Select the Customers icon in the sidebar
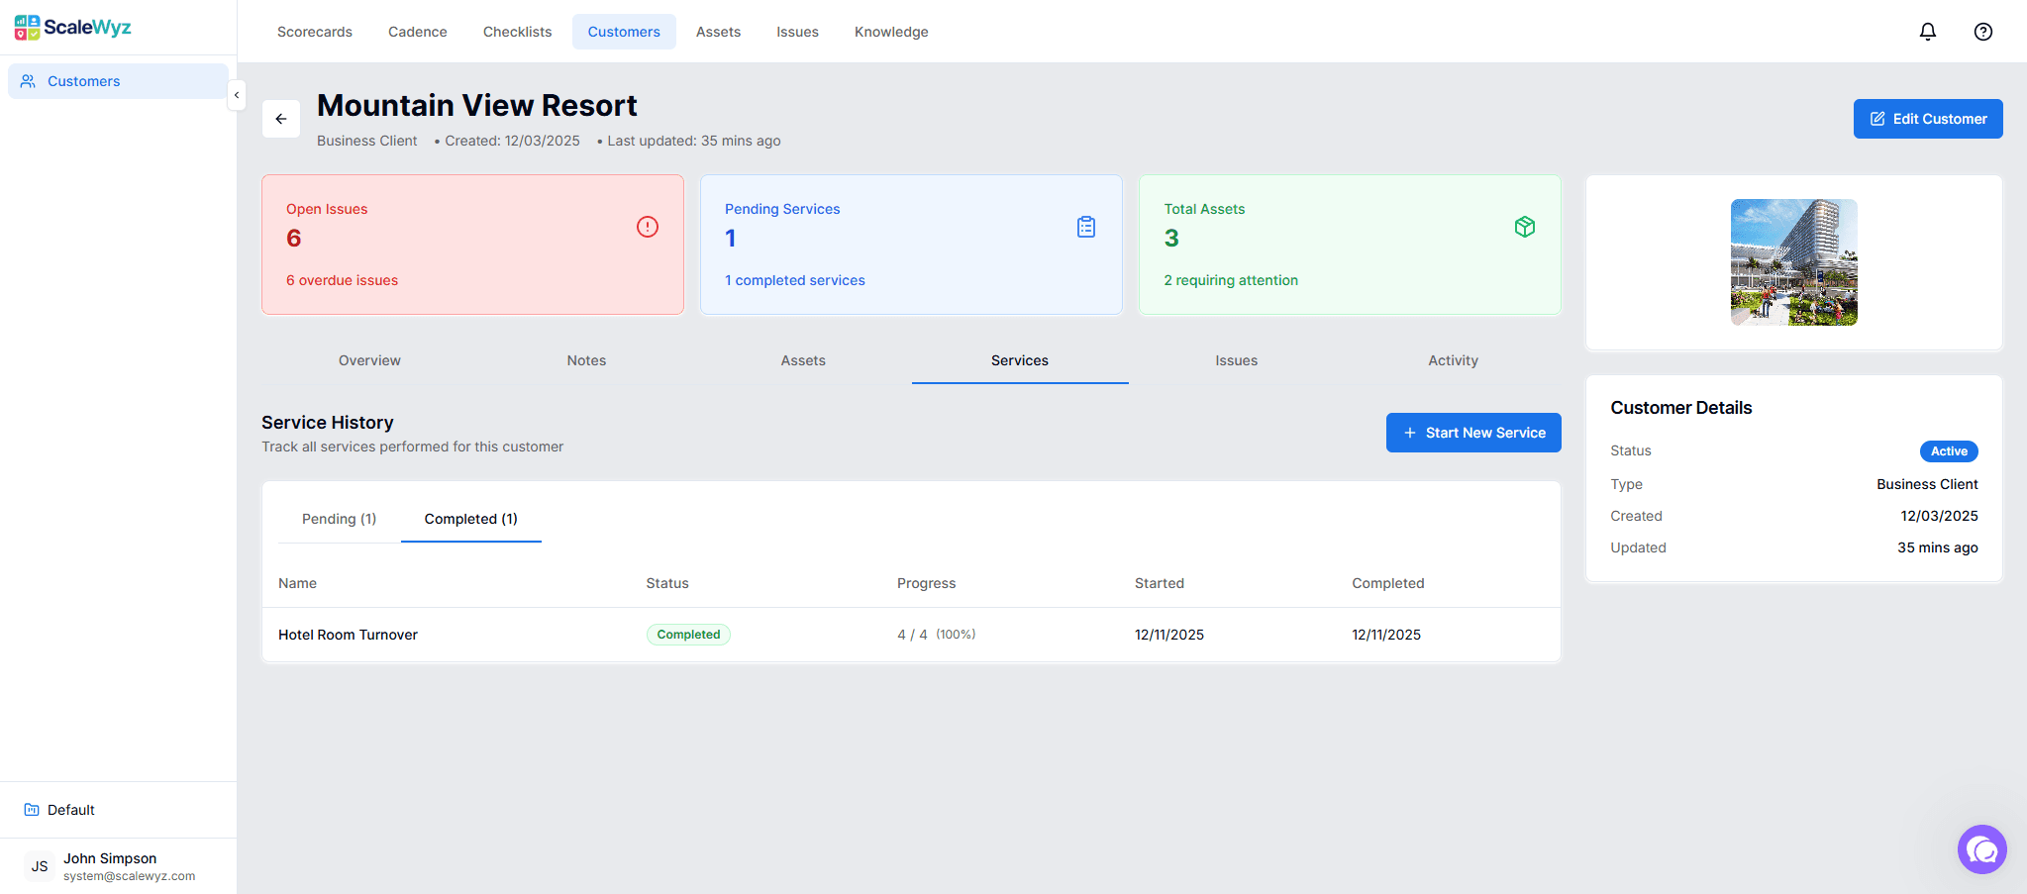The height and width of the screenshot is (894, 2027). (x=29, y=80)
